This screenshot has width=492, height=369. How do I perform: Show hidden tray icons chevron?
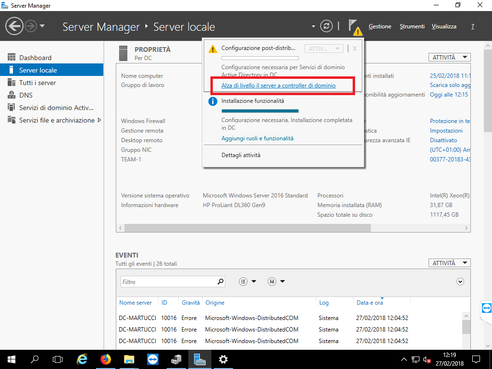point(404,359)
